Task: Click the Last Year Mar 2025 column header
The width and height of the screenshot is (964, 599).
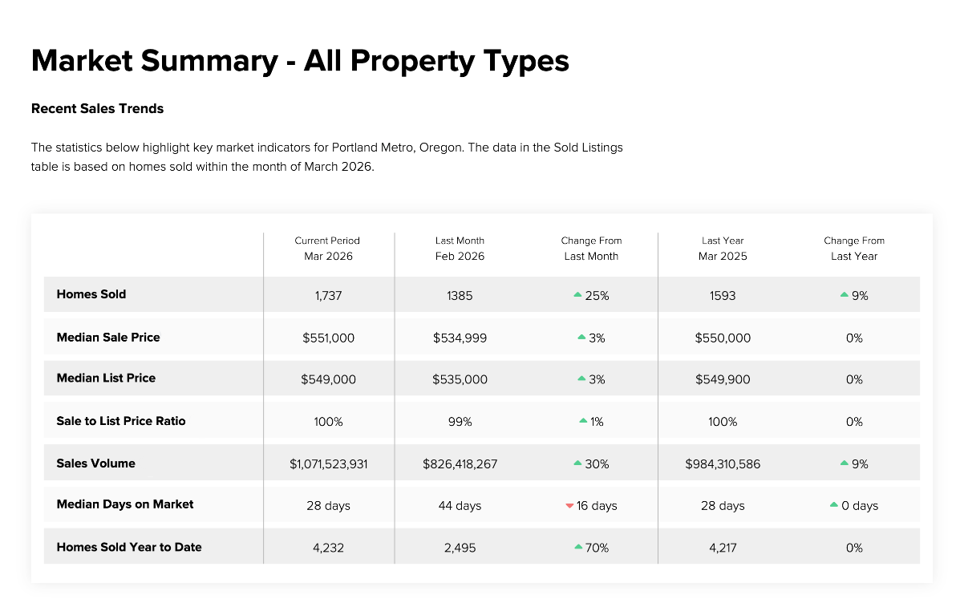Action: 723,249
